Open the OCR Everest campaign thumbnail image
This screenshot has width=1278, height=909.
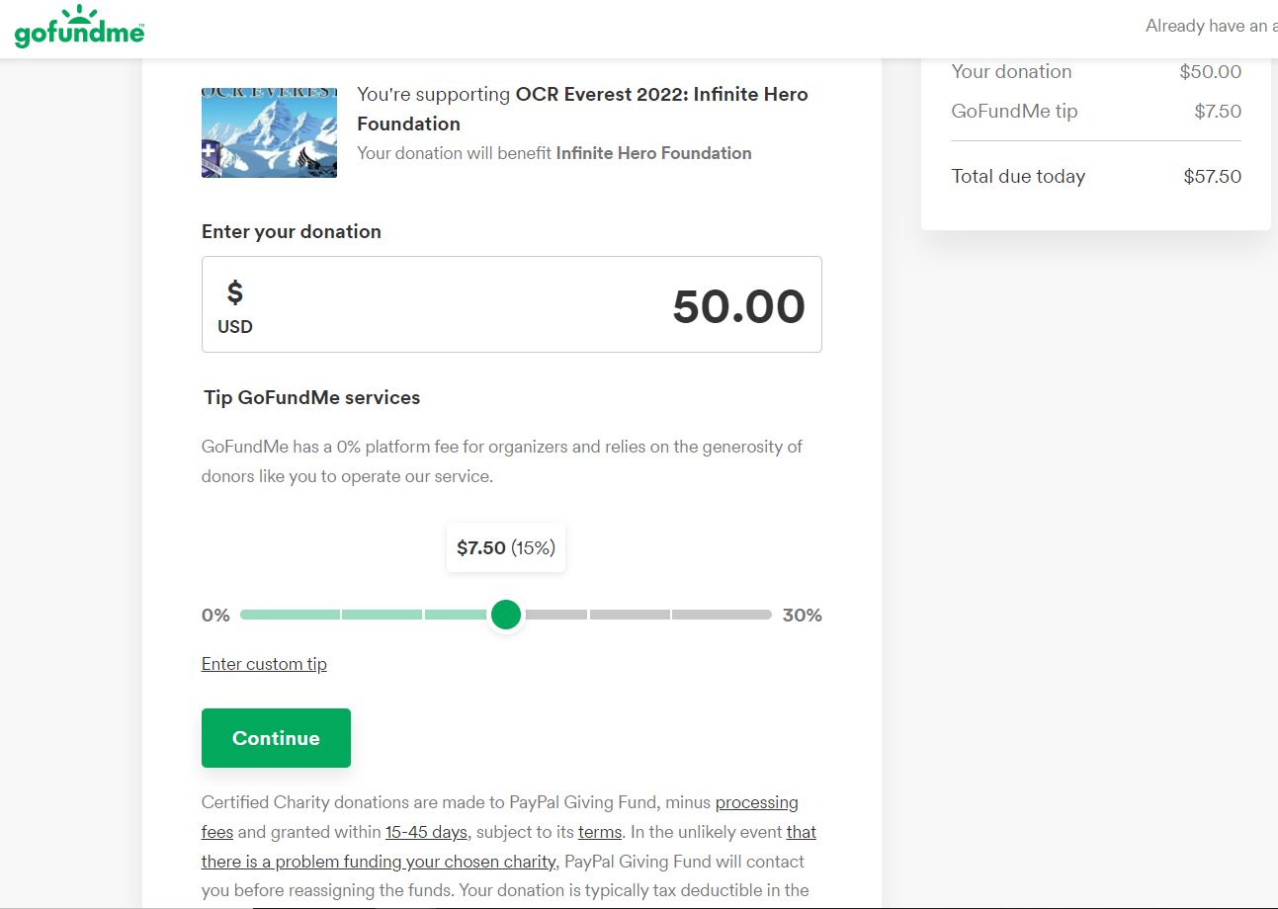point(269,132)
